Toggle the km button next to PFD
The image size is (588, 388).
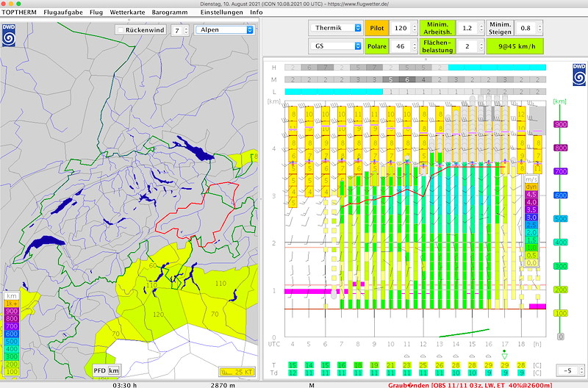[114, 371]
